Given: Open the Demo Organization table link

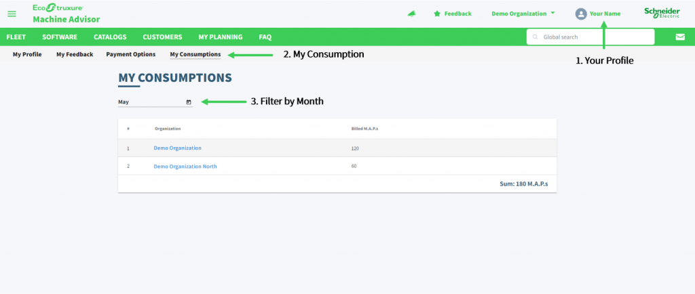Looking at the screenshot, I should pyautogui.click(x=177, y=148).
